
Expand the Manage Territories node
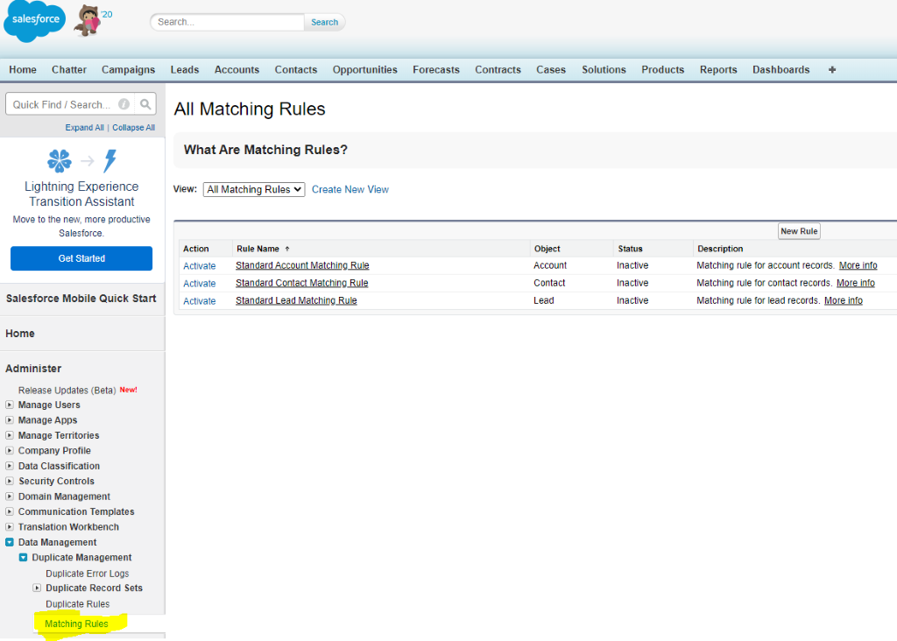9,435
